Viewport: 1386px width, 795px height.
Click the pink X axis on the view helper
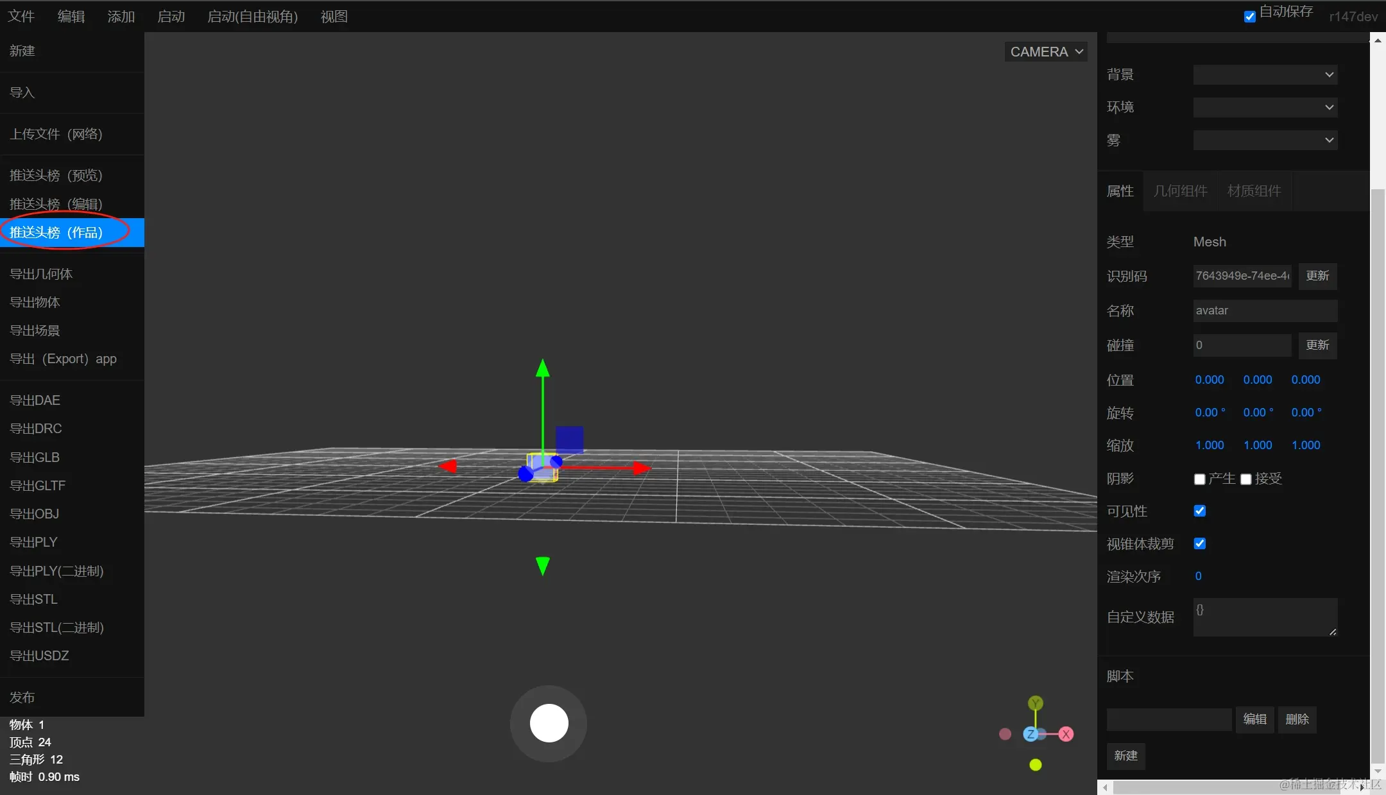coord(1066,734)
